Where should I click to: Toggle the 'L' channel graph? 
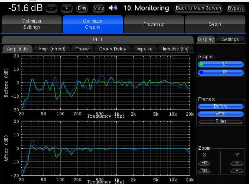[x=221, y=64]
